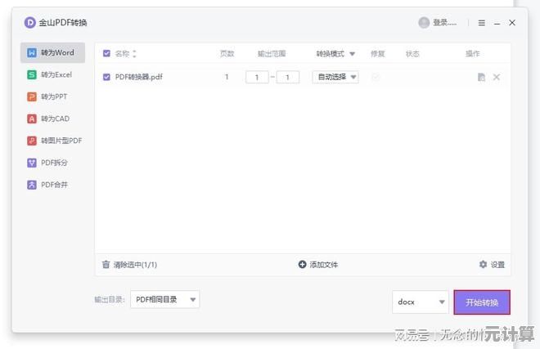Switch to the 转为Excel tab
The image size is (540, 349).
(x=52, y=74)
